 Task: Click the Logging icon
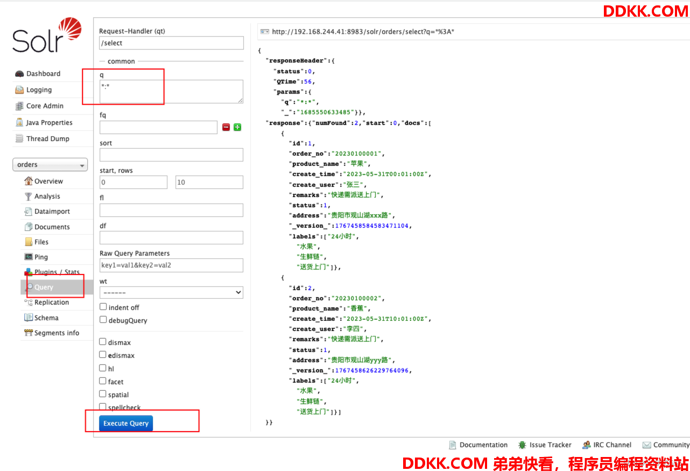(19, 90)
